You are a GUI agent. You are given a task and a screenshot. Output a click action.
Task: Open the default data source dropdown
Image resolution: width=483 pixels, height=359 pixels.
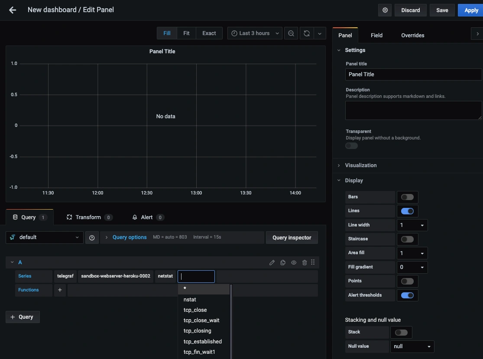45,237
